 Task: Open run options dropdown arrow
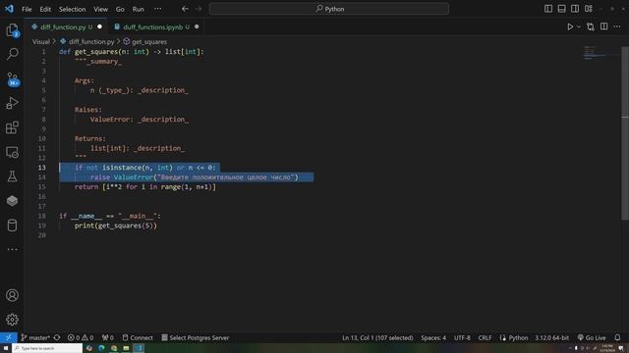[579, 26]
